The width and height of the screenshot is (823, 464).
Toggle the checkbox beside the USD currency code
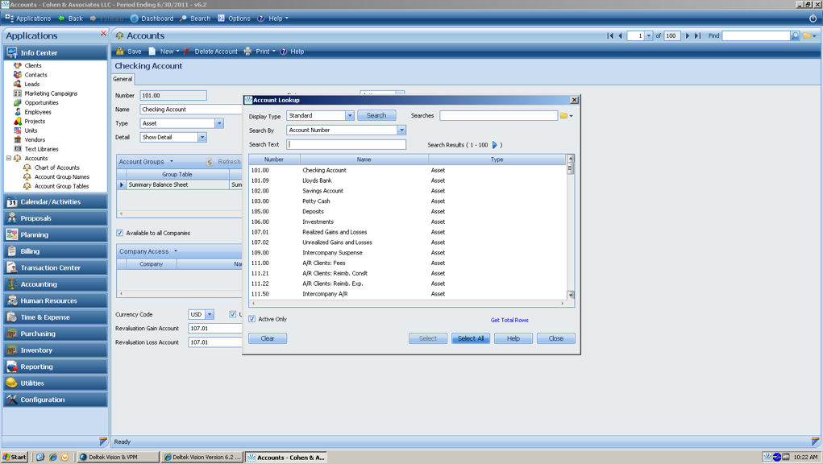pos(232,315)
